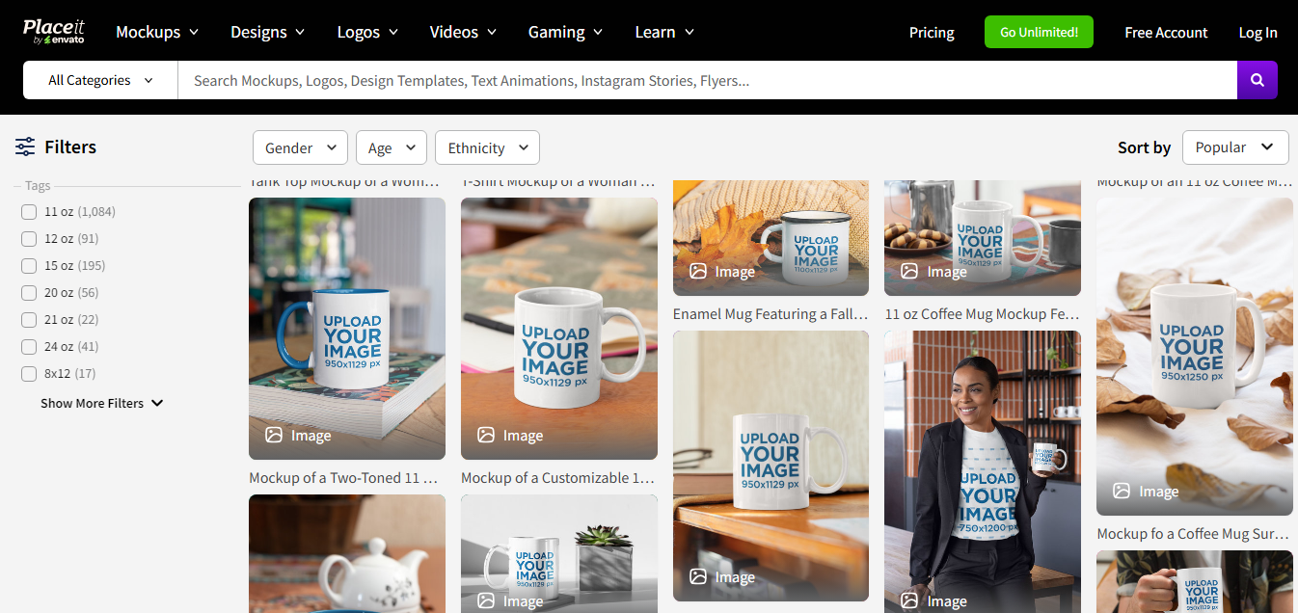Open '11 oz Coffee Mug Mockup' title link

click(982, 313)
